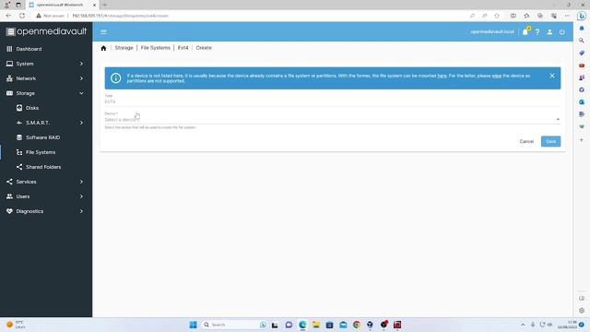590x332 pixels.
Task: Click the Edge sidebar search icon
Action: click(x=582, y=41)
